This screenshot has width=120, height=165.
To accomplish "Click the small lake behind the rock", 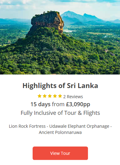I will click(x=68, y=31).
